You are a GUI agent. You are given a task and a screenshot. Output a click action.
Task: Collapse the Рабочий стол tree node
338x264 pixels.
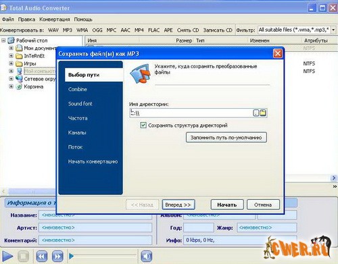(3, 41)
